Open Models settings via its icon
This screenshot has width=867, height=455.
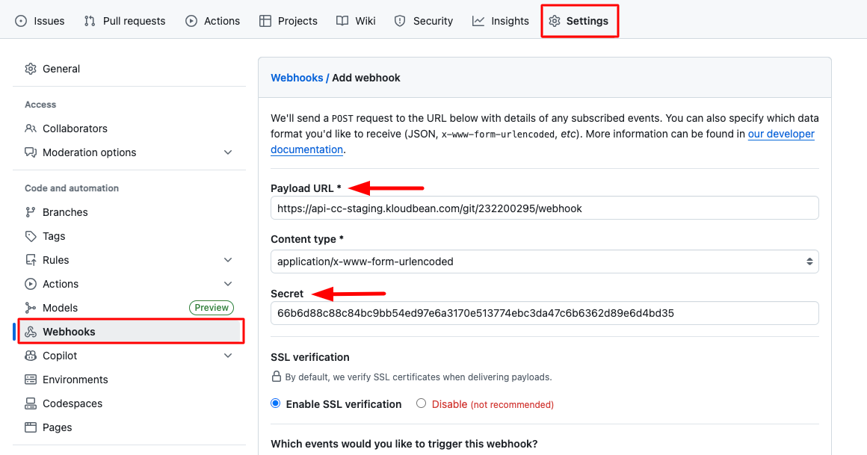coord(31,308)
